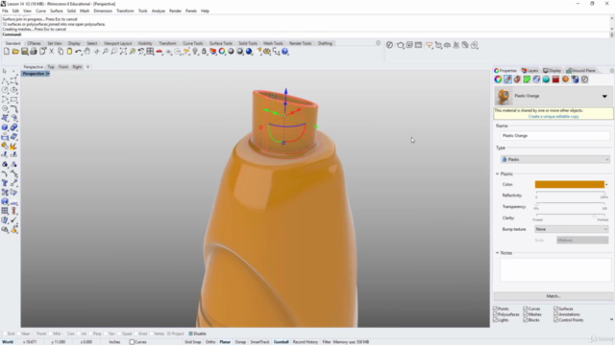
Task: Toggle the End osnap checkbox
Action: (x=5, y=333)
